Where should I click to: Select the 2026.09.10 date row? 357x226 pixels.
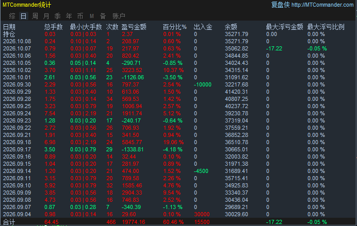tap(17, 185)
